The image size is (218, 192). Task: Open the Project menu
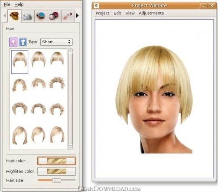(102, 13)
